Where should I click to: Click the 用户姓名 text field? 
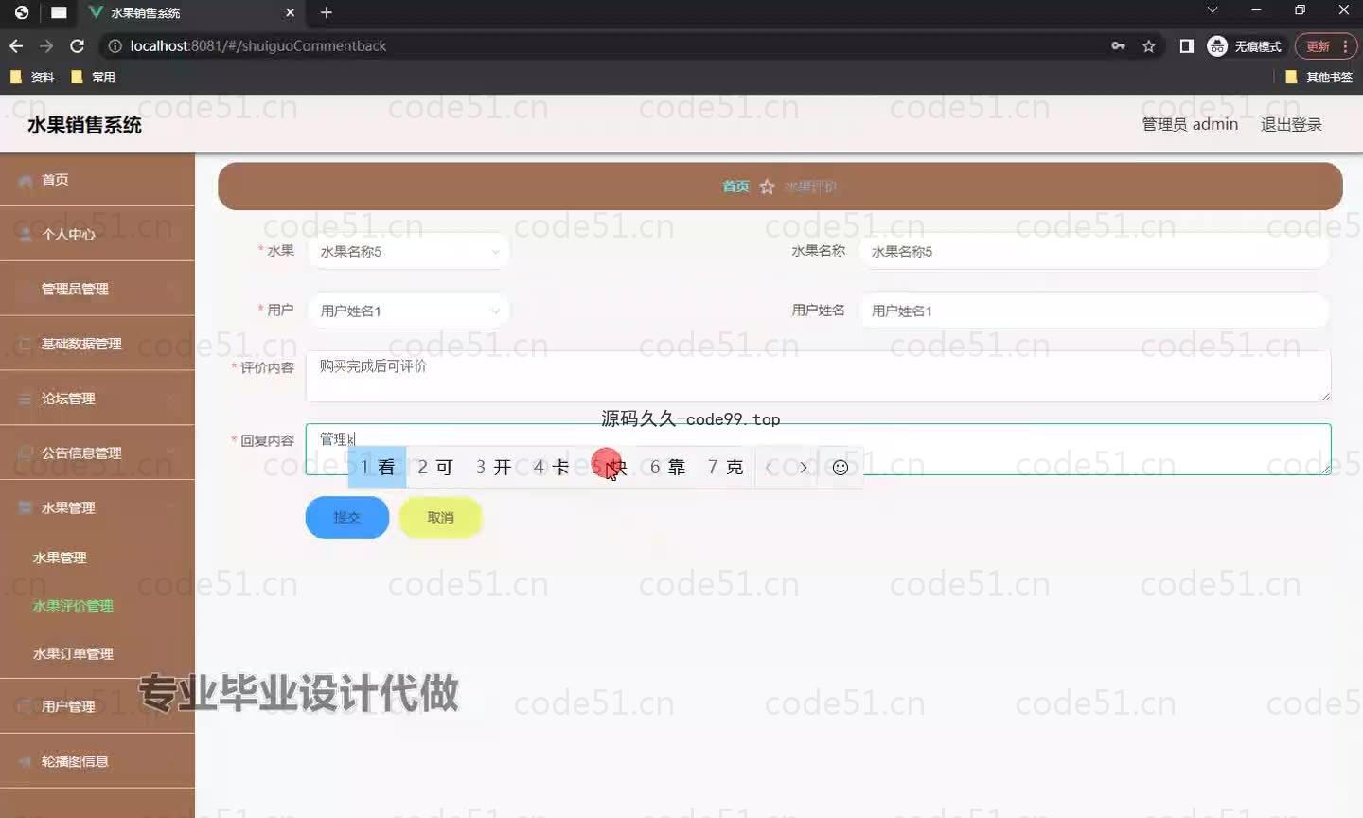(x=1093, y=311)
